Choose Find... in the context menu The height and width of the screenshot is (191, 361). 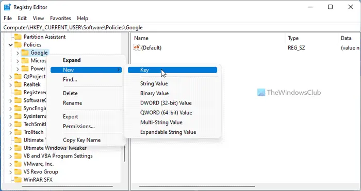click(x=86, y=79)
